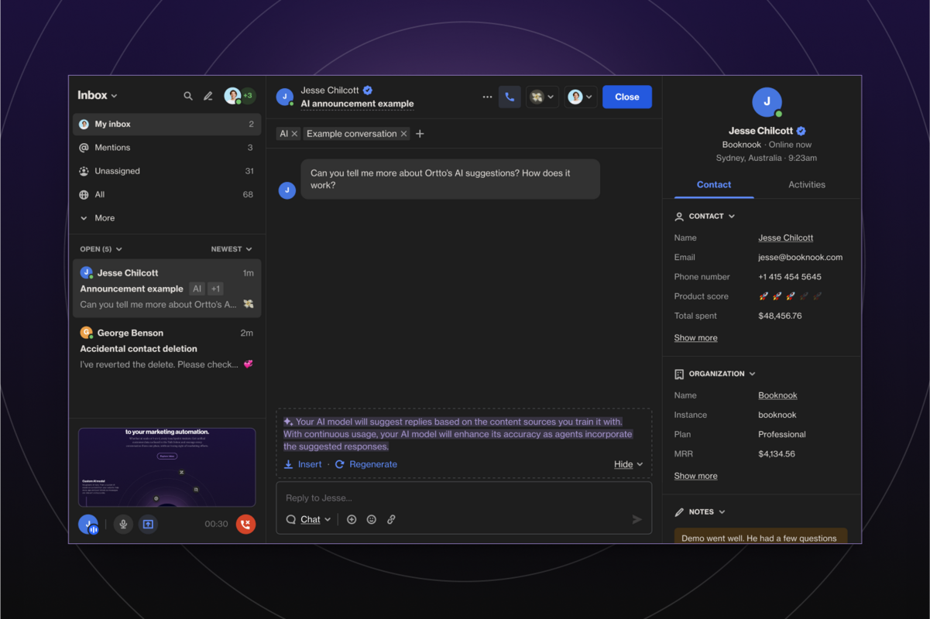930x619 pixels.
Task: Hang up with the red end-call icon
Action: point(245,524)
